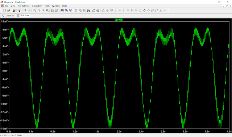Click the 0mV vertical axis label
This screenshot has width=232, height=137.
pyautogui.click(x=5, y=63)
